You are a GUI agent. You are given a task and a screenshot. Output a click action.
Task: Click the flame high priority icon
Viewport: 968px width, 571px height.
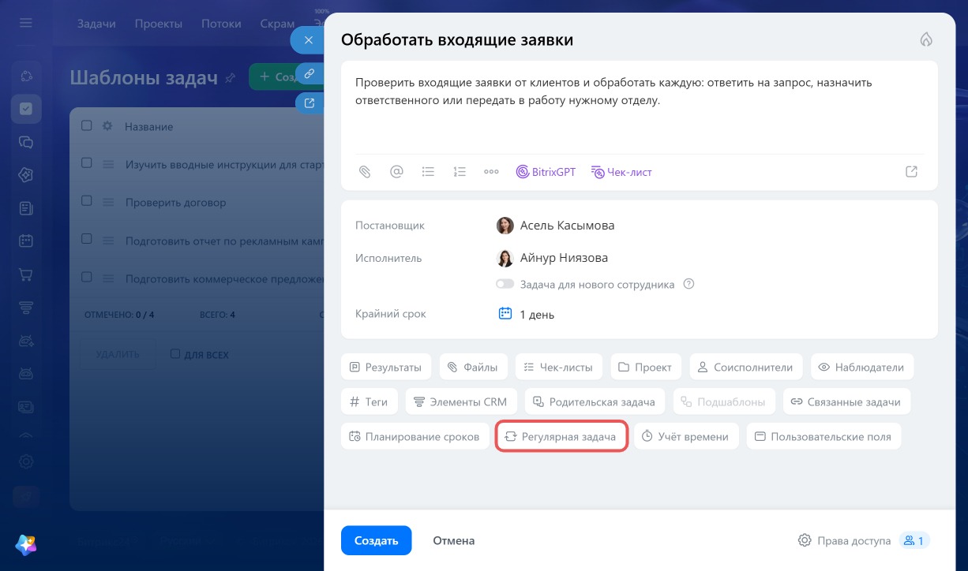click(926, 40)
